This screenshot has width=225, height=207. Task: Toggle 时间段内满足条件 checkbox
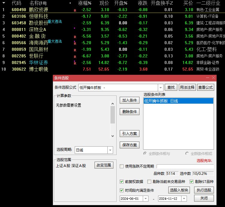click(x=122, y=190)
